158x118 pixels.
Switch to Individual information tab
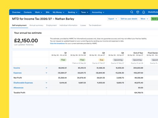68,25
